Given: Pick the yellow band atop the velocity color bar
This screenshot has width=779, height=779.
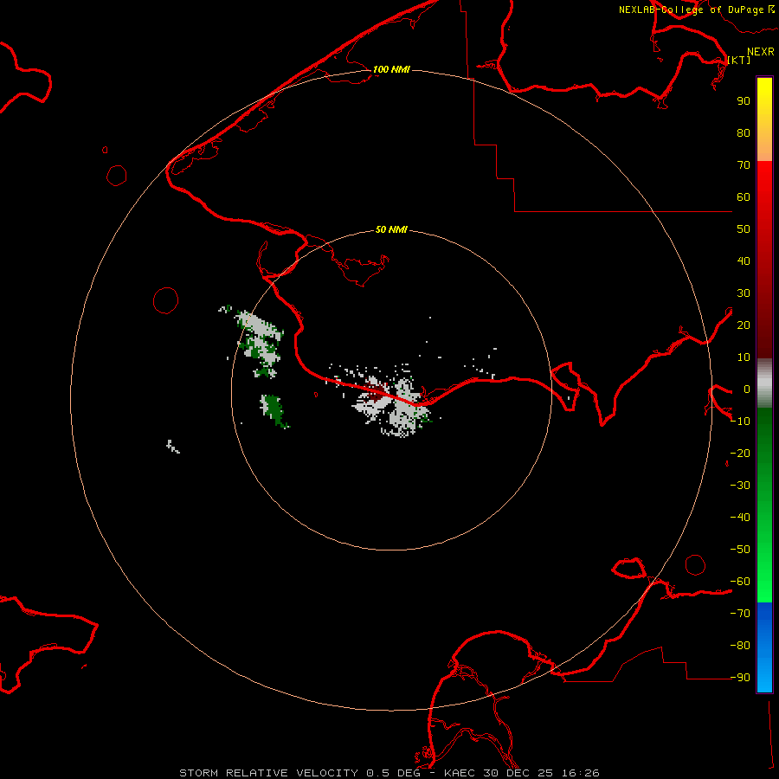Looking at the screenshot, I should 764,119.
